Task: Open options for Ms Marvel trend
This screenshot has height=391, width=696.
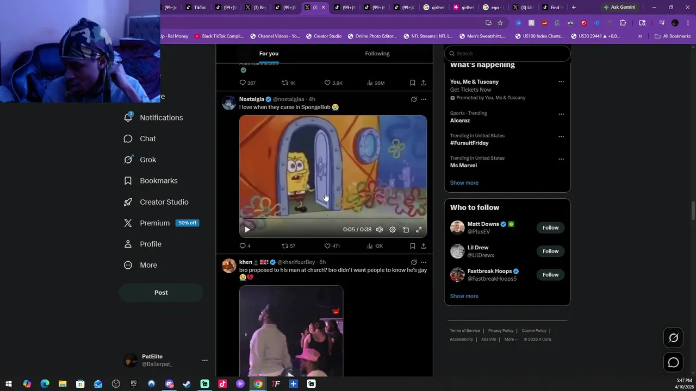Action: point(561,159)
